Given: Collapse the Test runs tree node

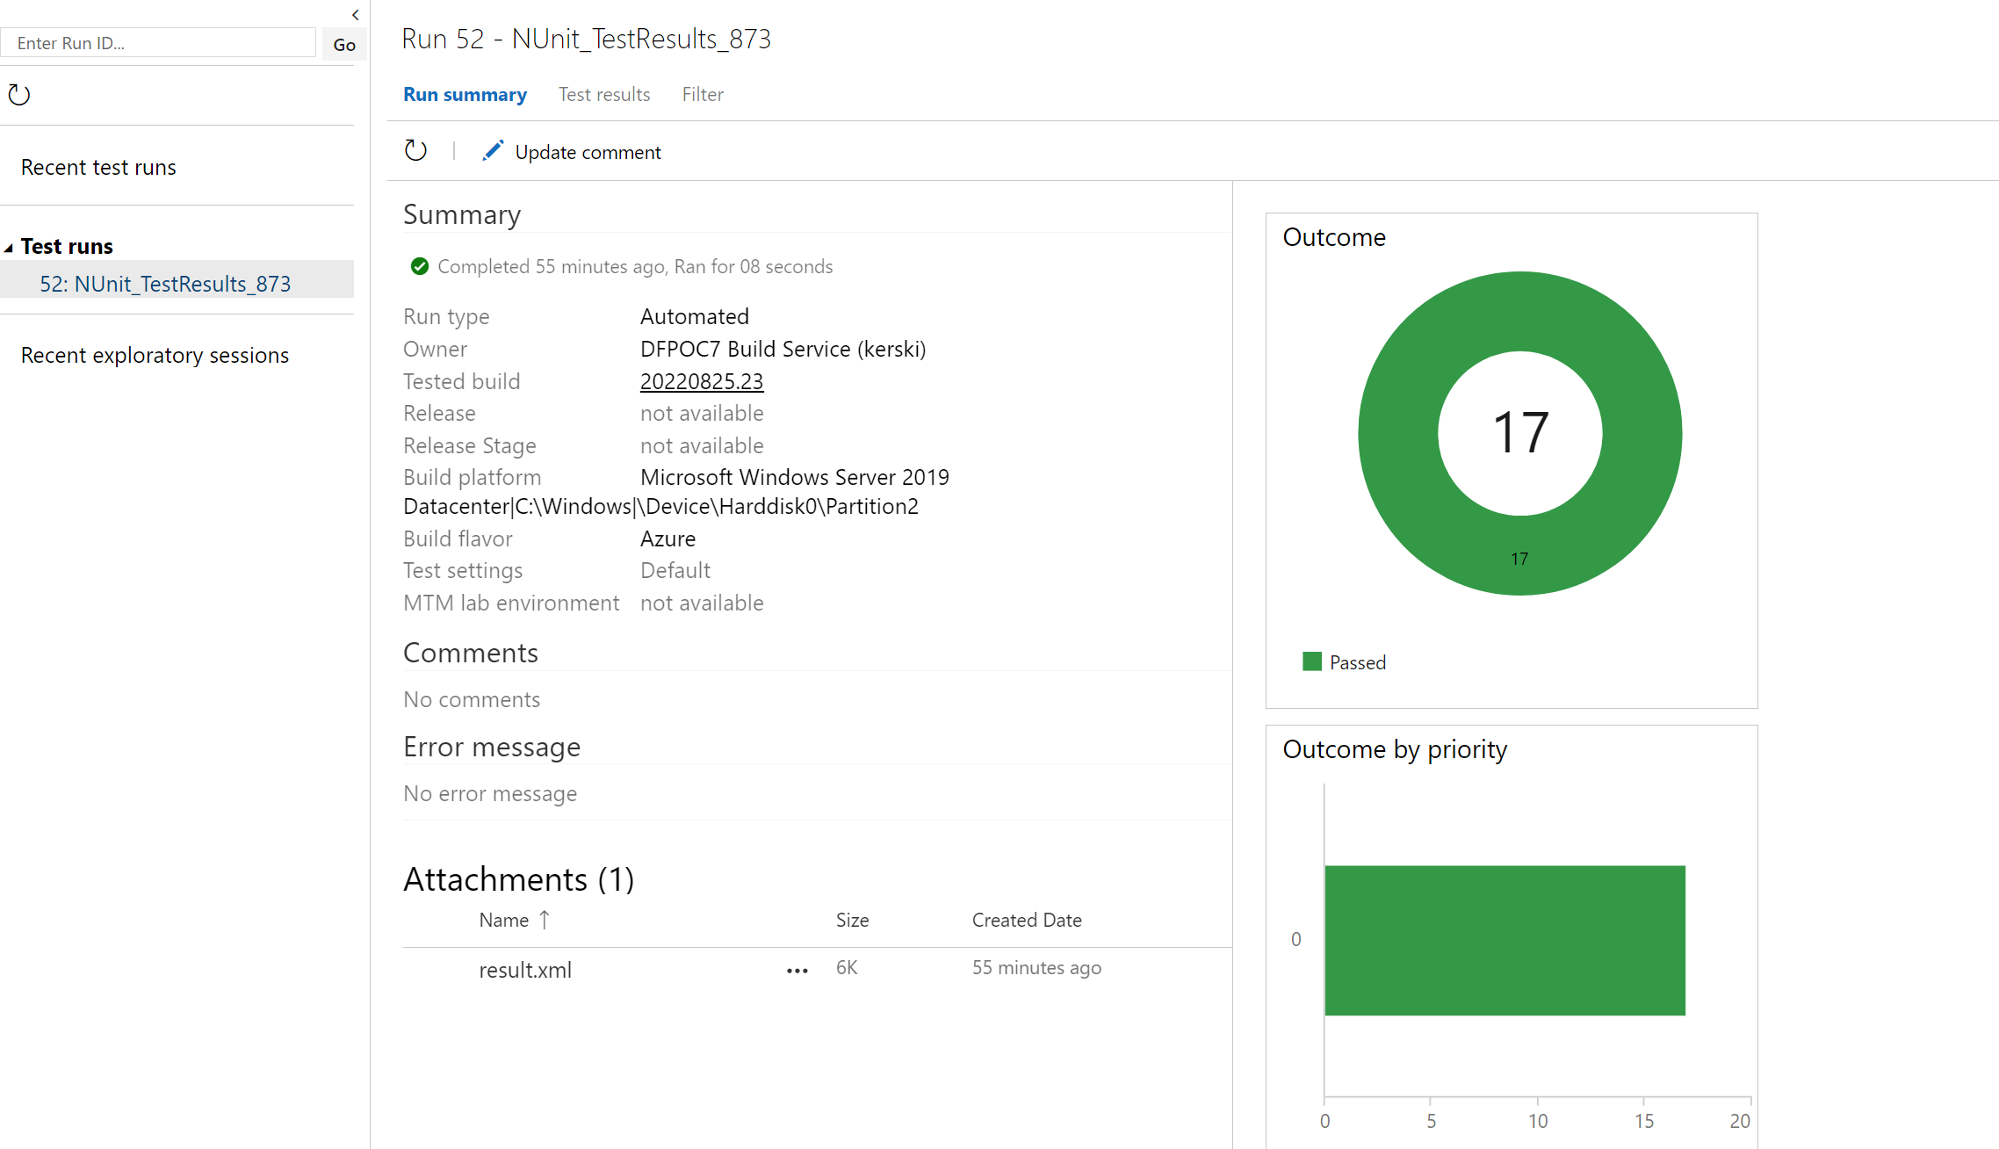Looking at the screenshot, I should [x=9, y=248].
